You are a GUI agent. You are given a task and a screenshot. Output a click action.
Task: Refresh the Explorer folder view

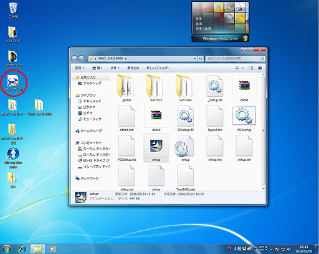pyautogui.click(x=200, y=58)
